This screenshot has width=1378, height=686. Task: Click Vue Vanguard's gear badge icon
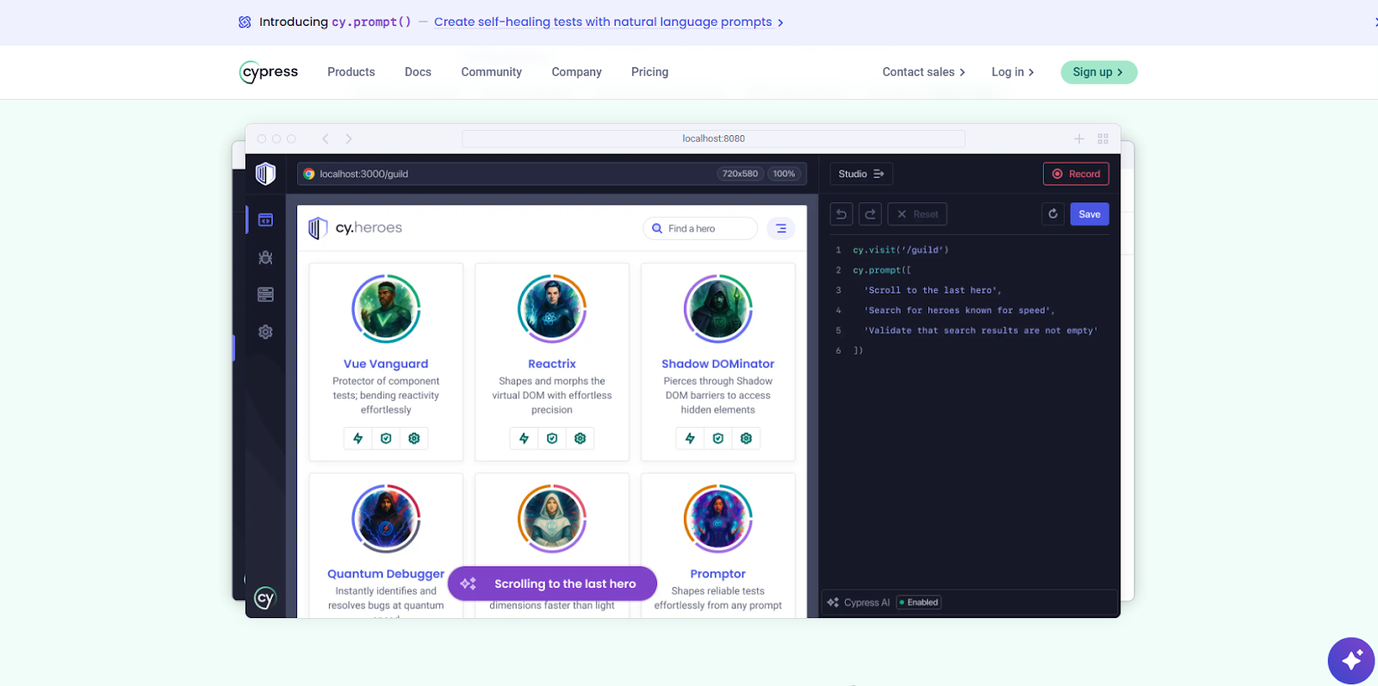click(x=414, y=439)
